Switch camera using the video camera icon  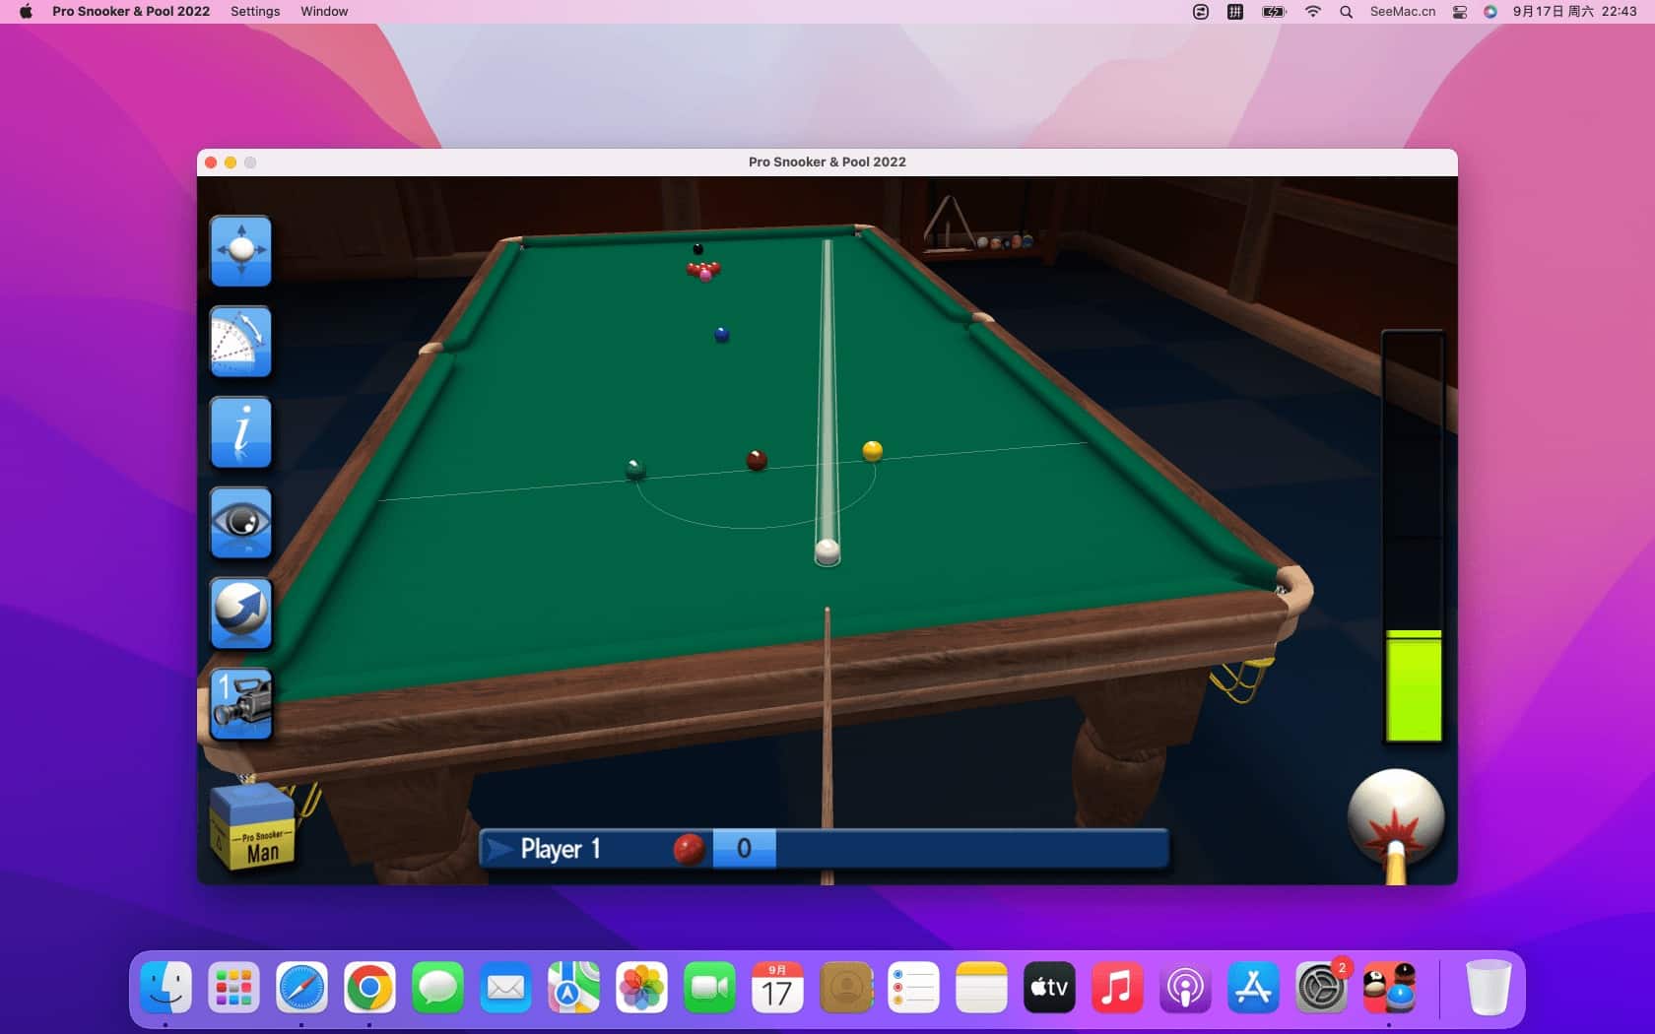click(x=240, y=703)
